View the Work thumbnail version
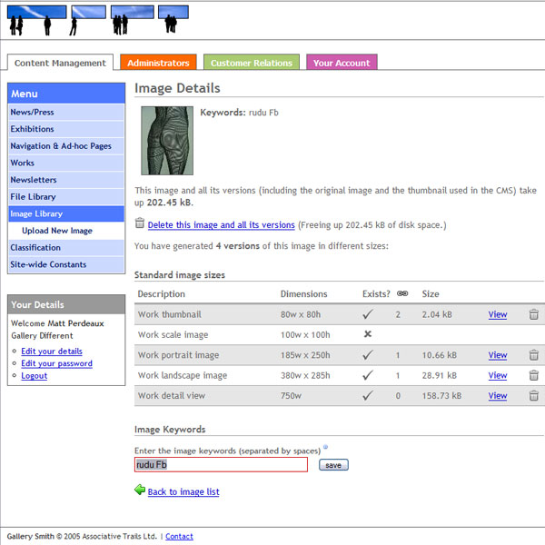The height and width of the screenshot is (545, 545). tap(498, 314)
